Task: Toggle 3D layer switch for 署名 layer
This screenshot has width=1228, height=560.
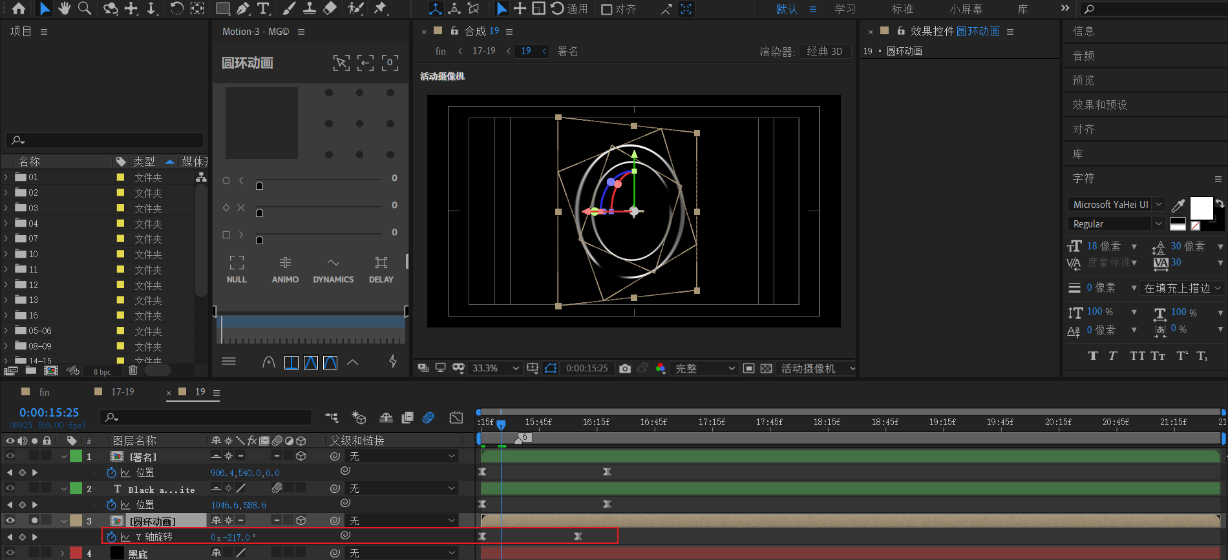Action: (301, 456)
